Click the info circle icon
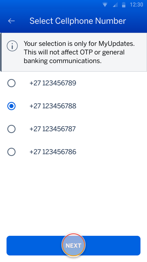Viewport: 147px width, 262px height. (12, 46)
